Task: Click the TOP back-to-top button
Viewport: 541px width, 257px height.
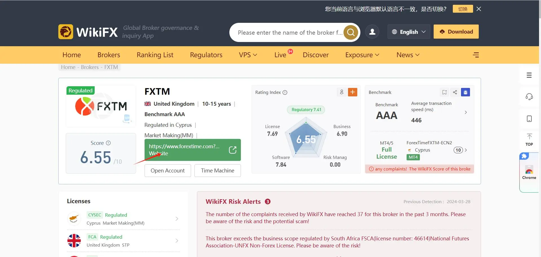Action: tap(529, 140)
